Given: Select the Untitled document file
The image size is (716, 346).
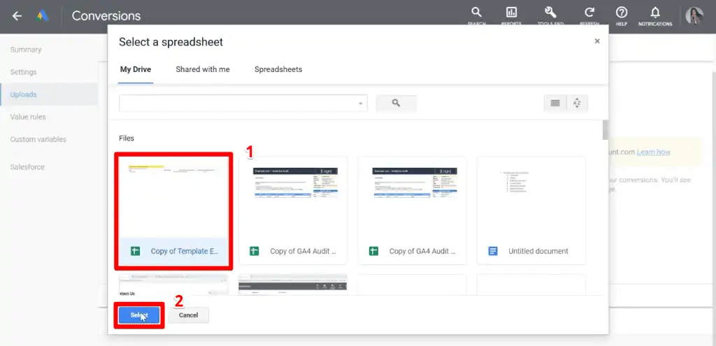Looking at the screenshot, I should [x=531, y=211].
